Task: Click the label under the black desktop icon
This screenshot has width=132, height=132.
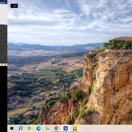Action: [14, 10]
